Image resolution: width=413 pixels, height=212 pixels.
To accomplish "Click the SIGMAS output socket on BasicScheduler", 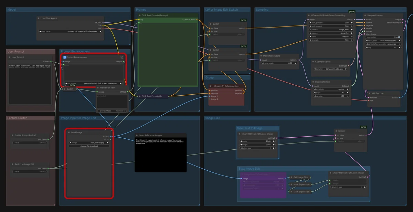I will click(x=350, y=86).
